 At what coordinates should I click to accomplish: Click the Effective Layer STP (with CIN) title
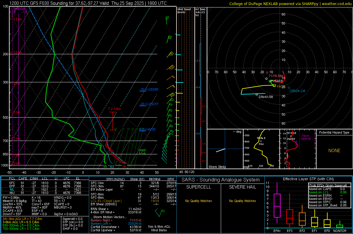coord(308,179)
